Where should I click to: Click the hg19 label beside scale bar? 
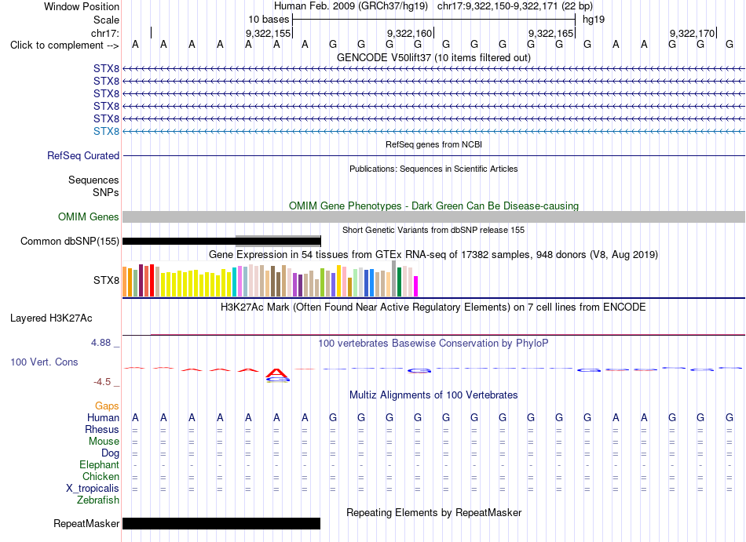click(594, 20)
